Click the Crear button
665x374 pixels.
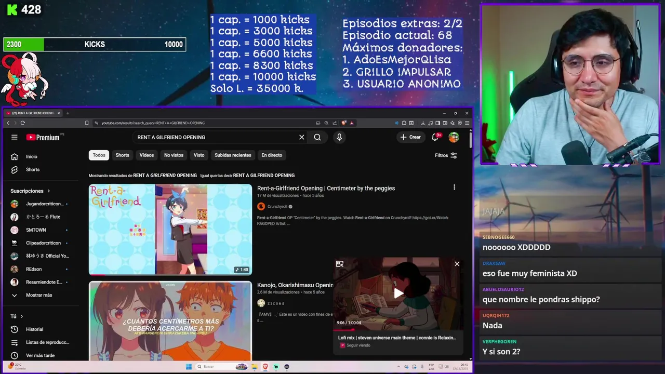[410, 137]
